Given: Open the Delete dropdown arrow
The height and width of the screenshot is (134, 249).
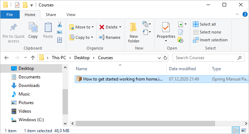Looking at the screenshot, I should (x=120, y=27).
